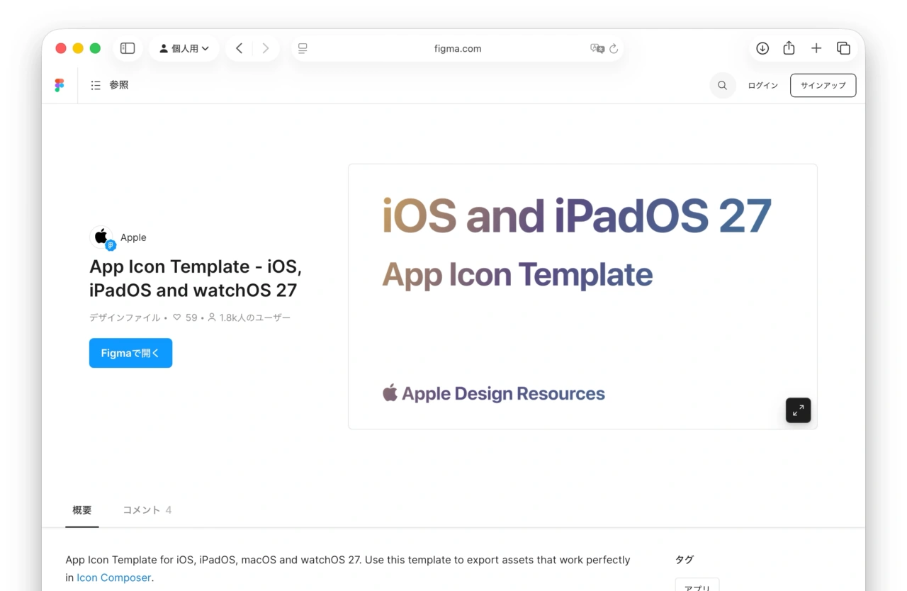Open a new tab

(x=816, y=48)
